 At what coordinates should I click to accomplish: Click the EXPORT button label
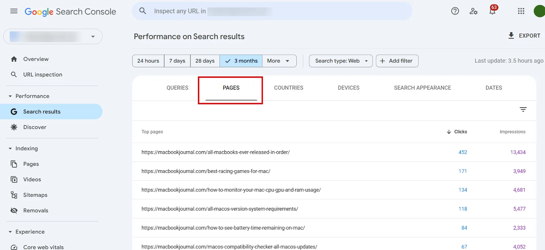(x=530, y=36)
